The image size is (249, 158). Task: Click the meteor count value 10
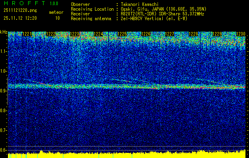[x=57, y=18]
